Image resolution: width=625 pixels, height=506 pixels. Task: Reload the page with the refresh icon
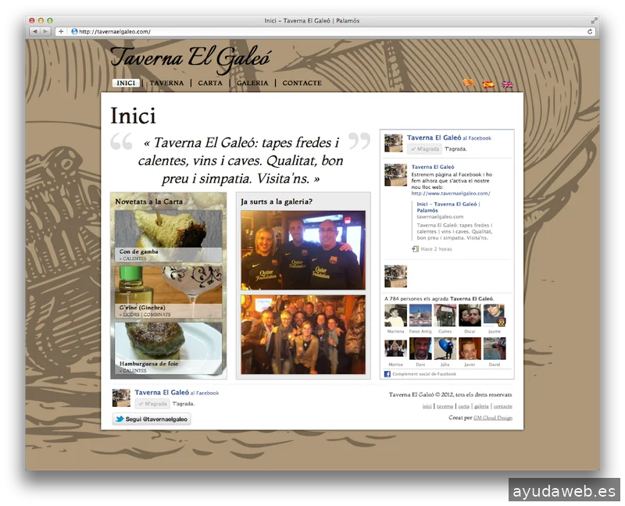pos(590,31)
